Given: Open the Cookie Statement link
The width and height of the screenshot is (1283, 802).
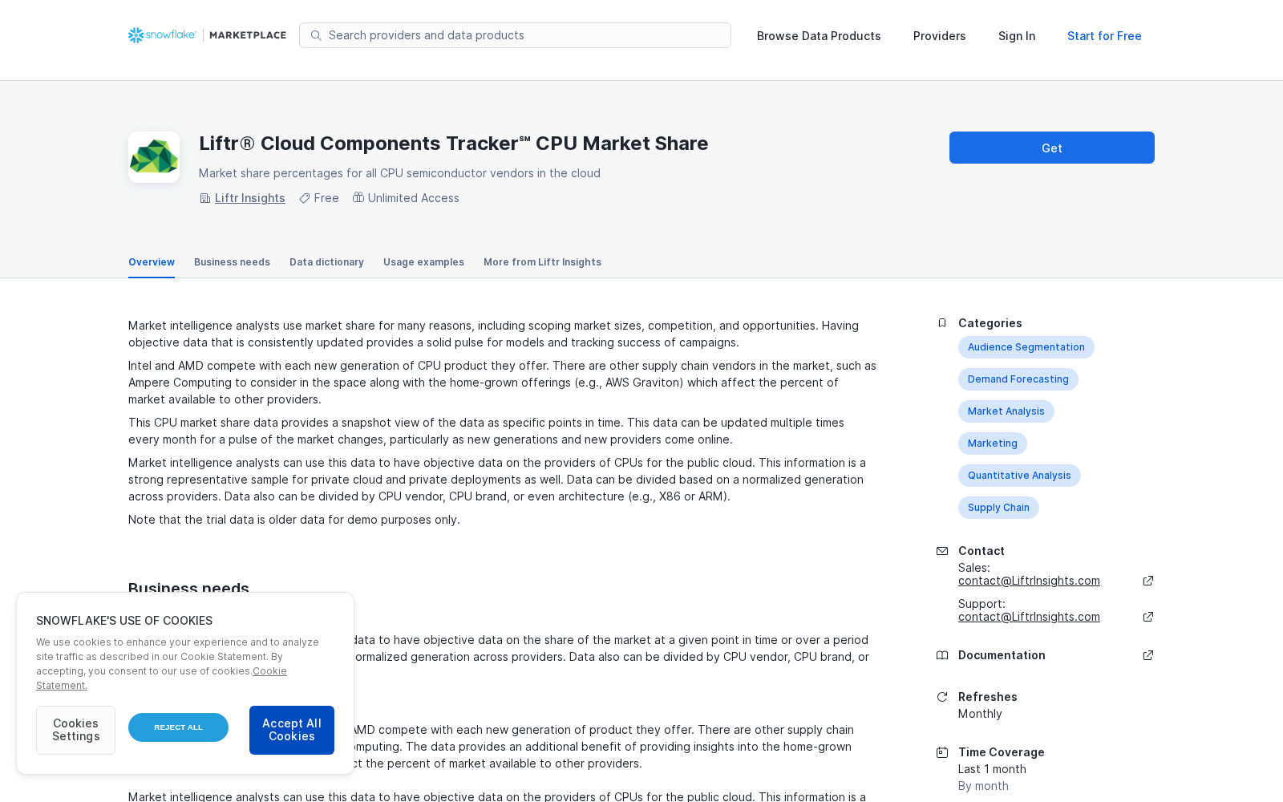Looking at the screenshot, I should point(161,678).
